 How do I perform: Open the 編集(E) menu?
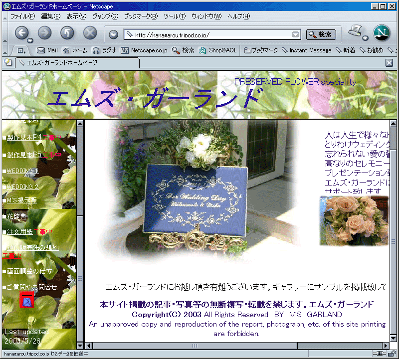51,16
